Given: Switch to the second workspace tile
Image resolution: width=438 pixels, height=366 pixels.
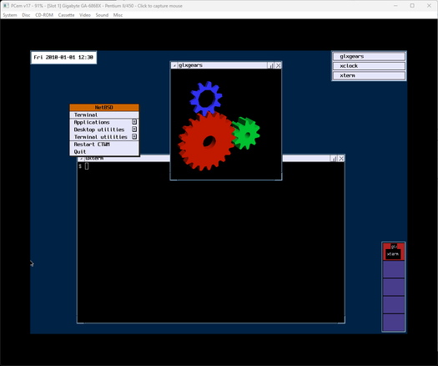Looking at the screenshot, I should [x=394, y=269].
